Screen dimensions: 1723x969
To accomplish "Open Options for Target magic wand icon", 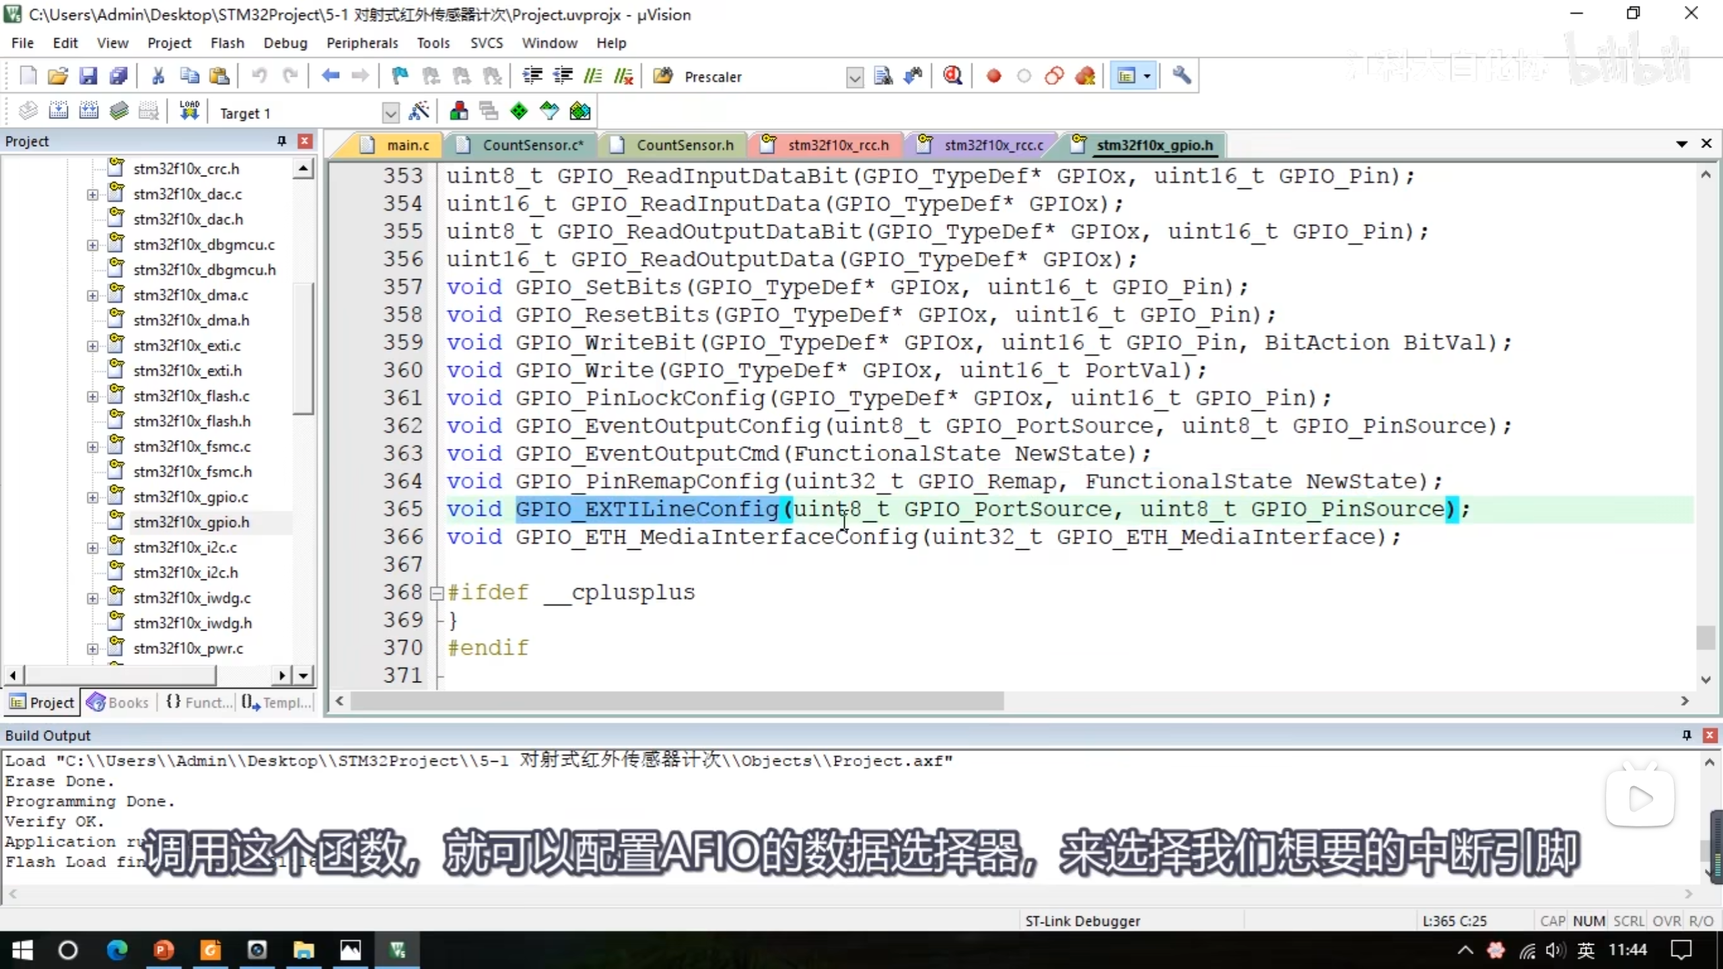I will coord(419,112).
